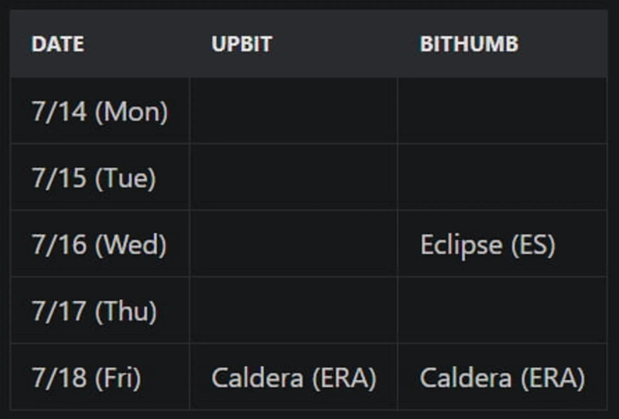
Task: Select the 7/15 (Tue) date cell
Action: coord(94,179)
